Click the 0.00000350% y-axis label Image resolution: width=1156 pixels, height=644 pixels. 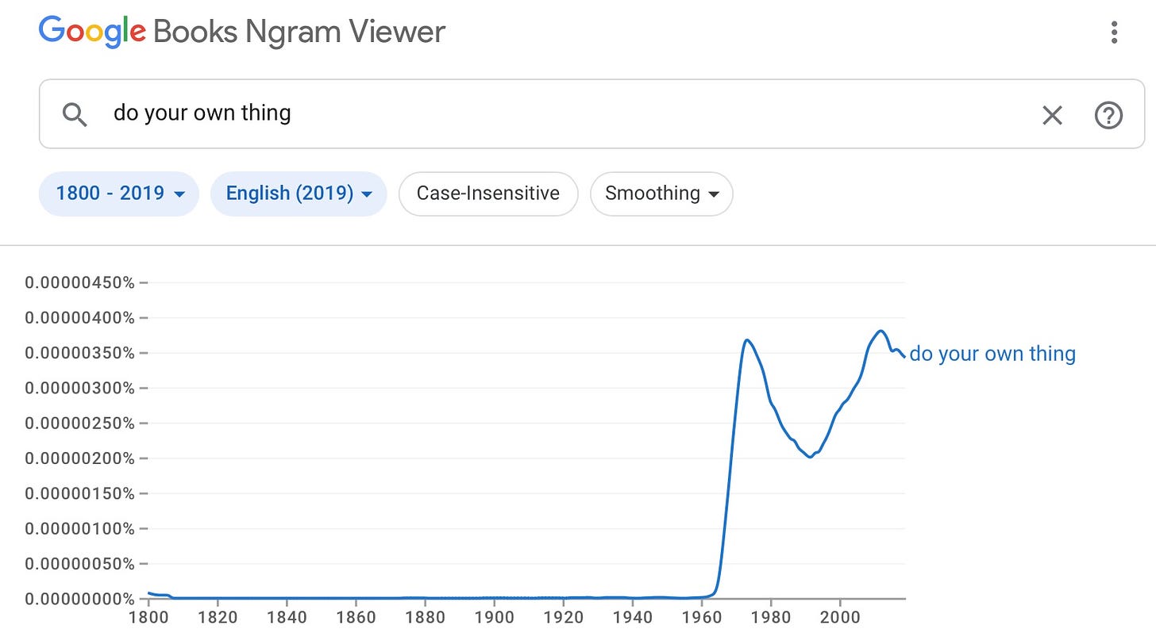(x=79, y=353)
